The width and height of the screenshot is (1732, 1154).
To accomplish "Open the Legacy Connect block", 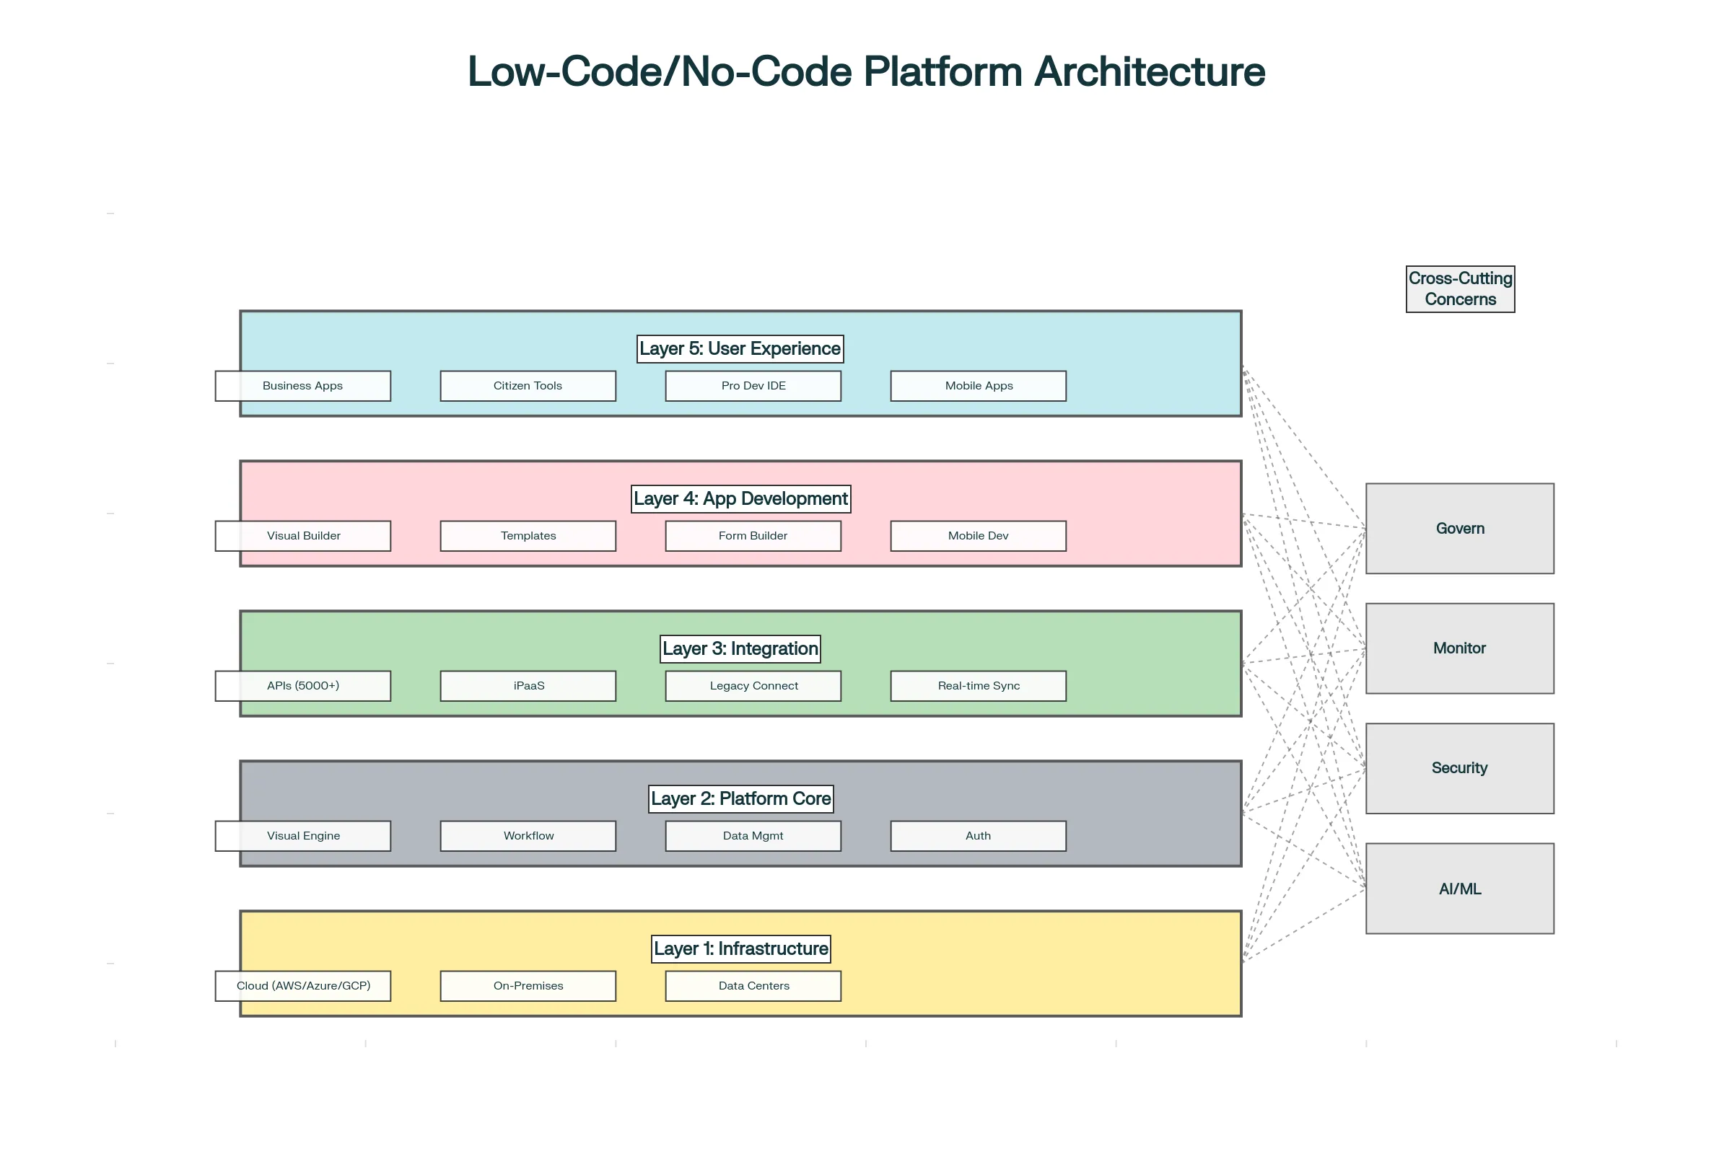I will [753, 685].
